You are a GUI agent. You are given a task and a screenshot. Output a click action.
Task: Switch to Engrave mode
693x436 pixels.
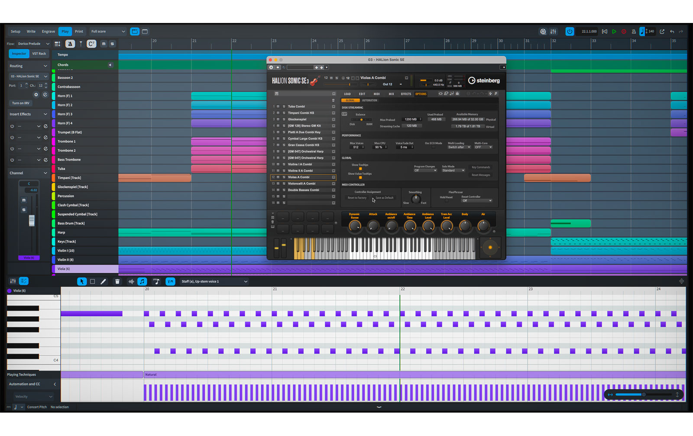point(49,32)
